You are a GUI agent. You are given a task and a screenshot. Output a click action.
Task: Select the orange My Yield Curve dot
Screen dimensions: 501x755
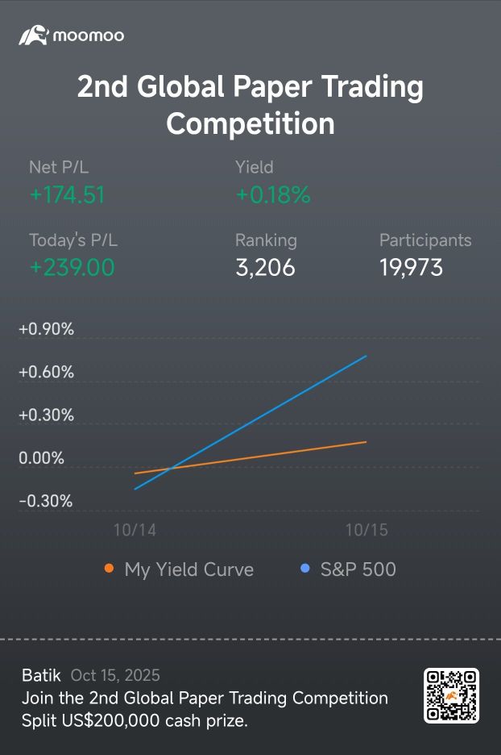[110, 569]
